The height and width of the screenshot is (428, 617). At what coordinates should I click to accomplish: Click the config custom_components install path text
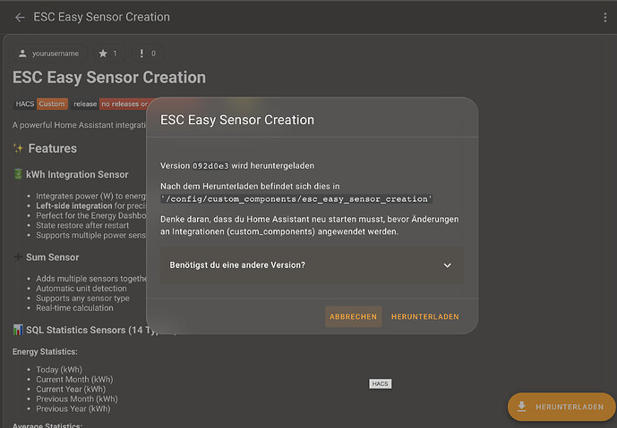[296, 199]
